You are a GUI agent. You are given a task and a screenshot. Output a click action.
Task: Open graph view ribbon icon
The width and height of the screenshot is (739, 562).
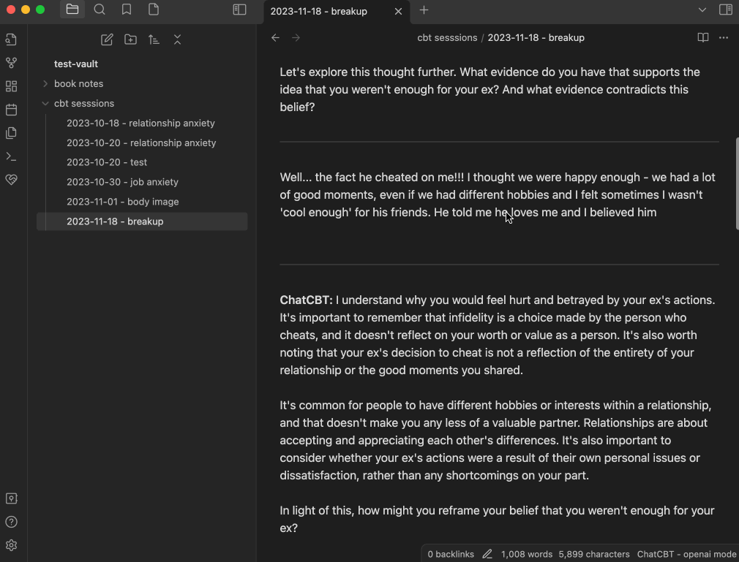point(11,63)
